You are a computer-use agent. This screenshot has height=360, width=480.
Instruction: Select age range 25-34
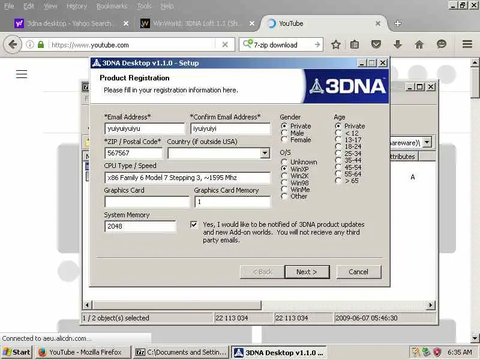[338, 154]
